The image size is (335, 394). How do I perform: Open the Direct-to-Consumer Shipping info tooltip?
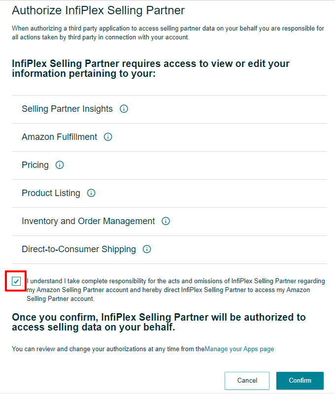click(x=147, y=249)
